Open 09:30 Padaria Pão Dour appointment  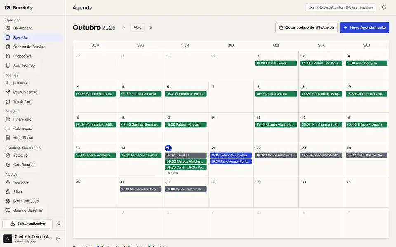(321, 63)
